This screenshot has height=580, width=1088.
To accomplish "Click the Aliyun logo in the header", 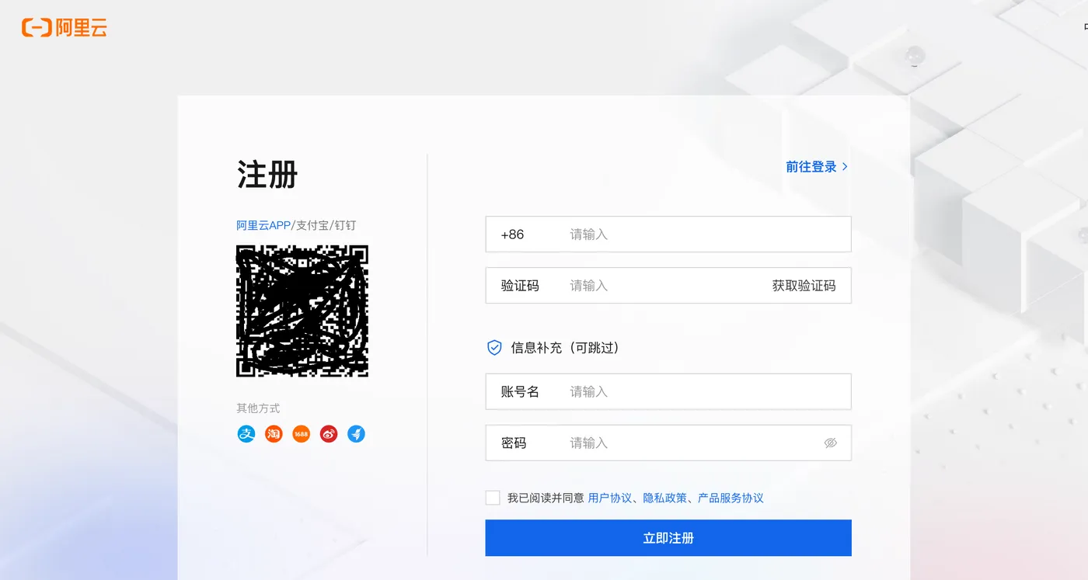I will (64, 28).
